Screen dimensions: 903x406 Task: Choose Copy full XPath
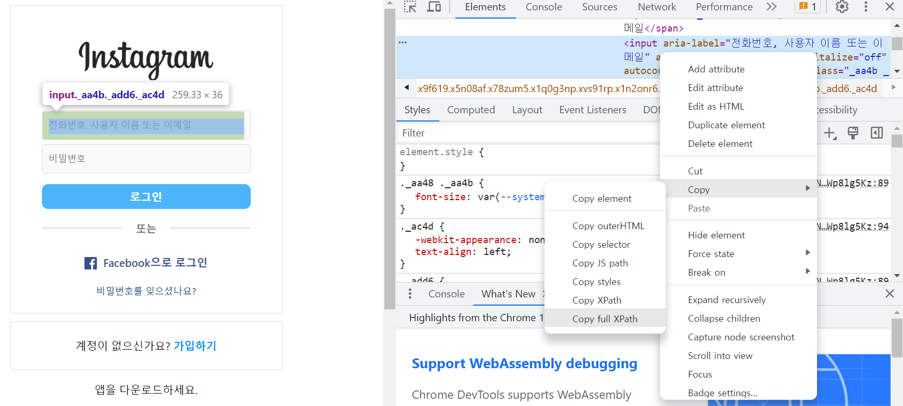click(x=605, y=319)
